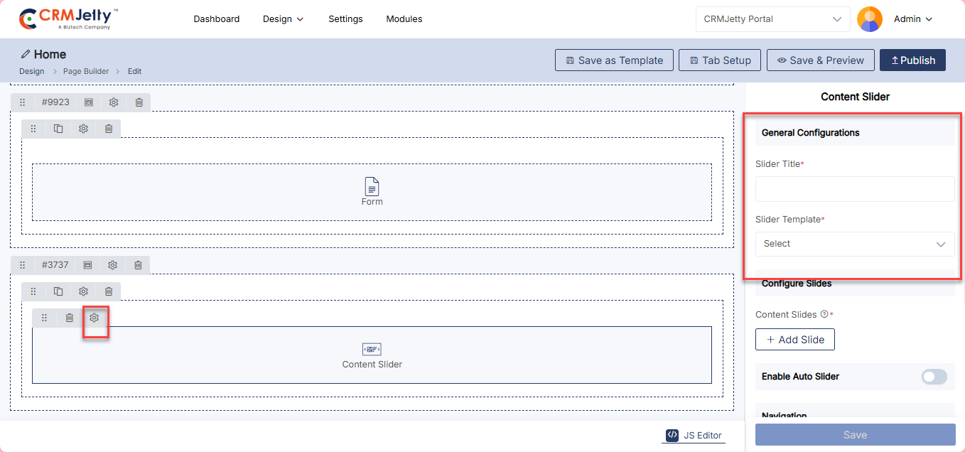
Task: Click the Form widget icon
Action: (x=372, y=187)
